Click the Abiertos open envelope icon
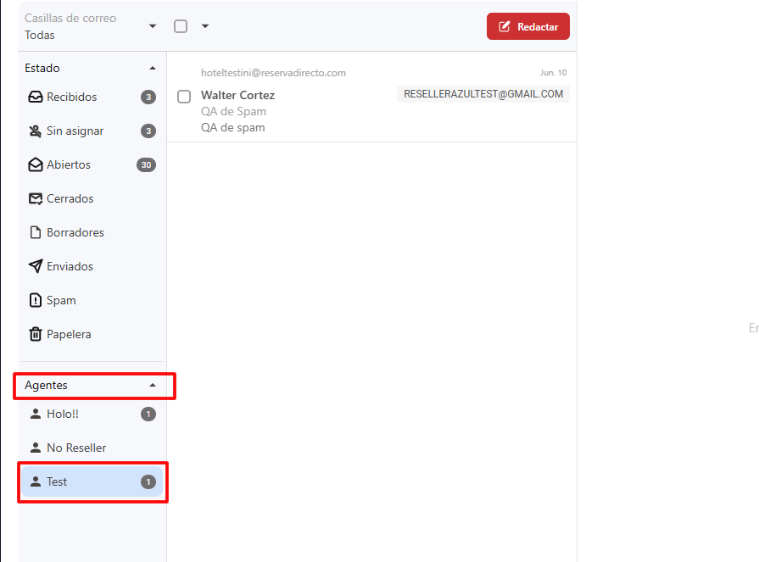 point(36,165)
